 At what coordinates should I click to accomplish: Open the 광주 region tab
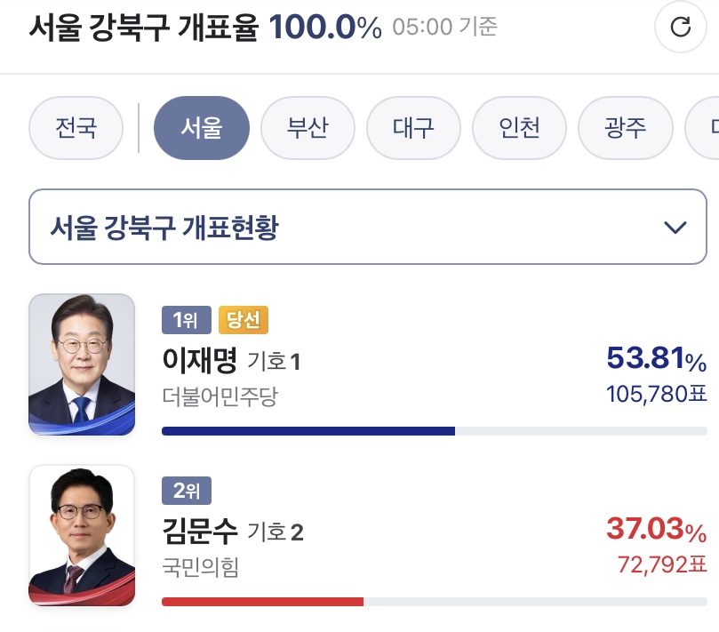(626, 127)
